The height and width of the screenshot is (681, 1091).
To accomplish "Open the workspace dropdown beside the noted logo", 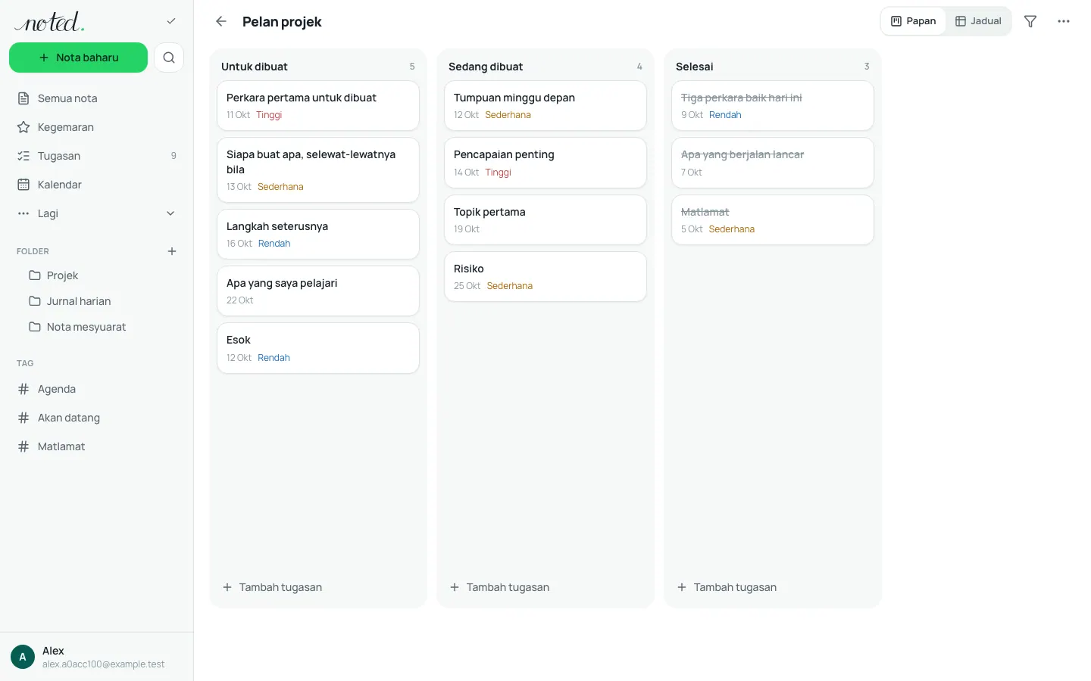I will tap(171, 21).
